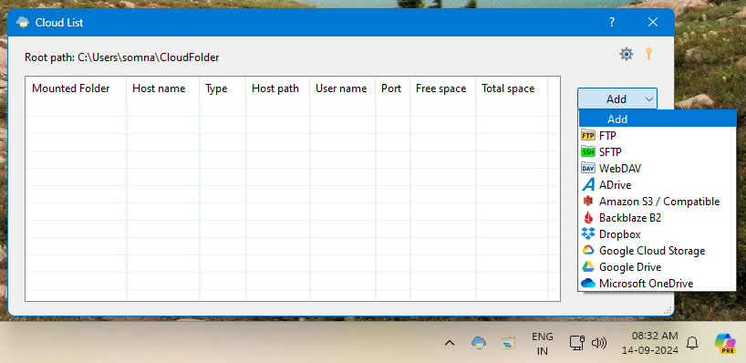Open settings via the gear icon
Image resolution: width=746 pixels, height=363 pixels.
click(627, 54)
